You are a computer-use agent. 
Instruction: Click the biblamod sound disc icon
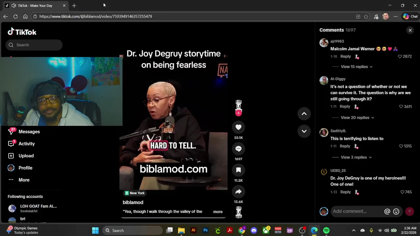click(239, 212)
